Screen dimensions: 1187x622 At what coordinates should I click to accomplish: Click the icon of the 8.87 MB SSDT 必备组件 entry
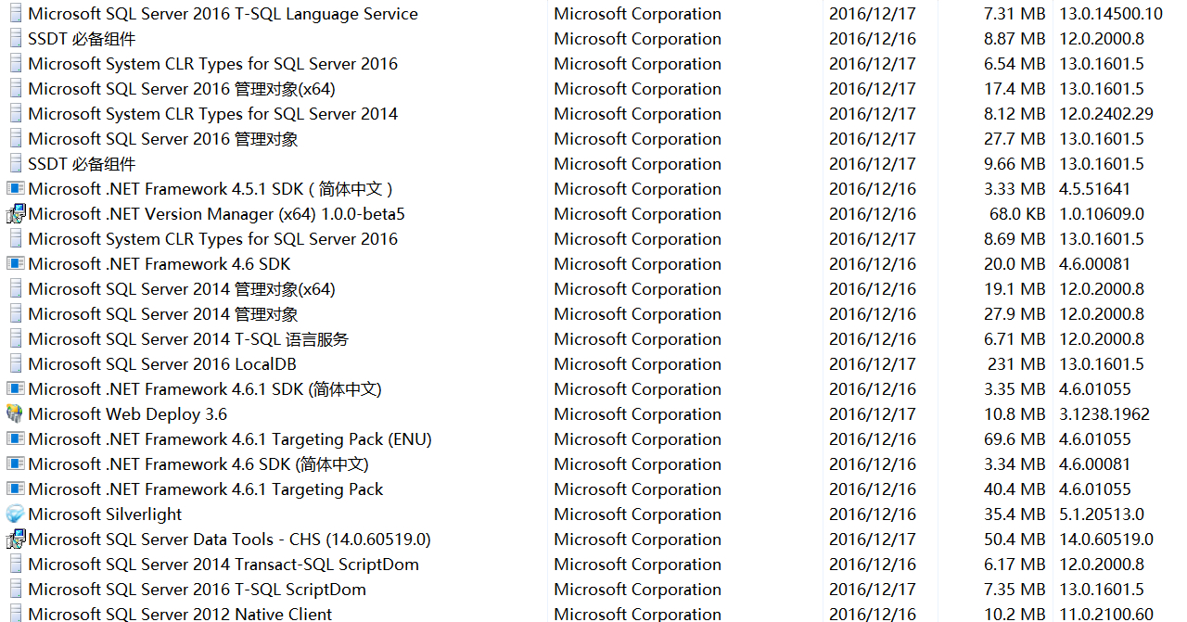[15, 38]
